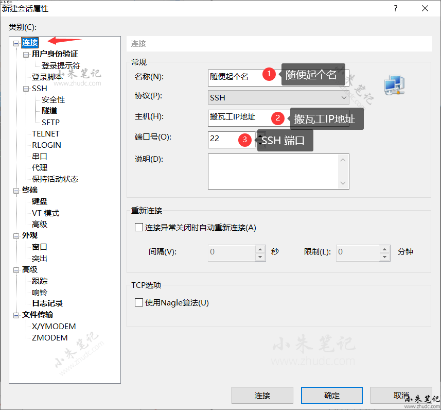The image size is (441, 410).
Task: Select ZMODEM under 文件传输
Action: (49, 338)
